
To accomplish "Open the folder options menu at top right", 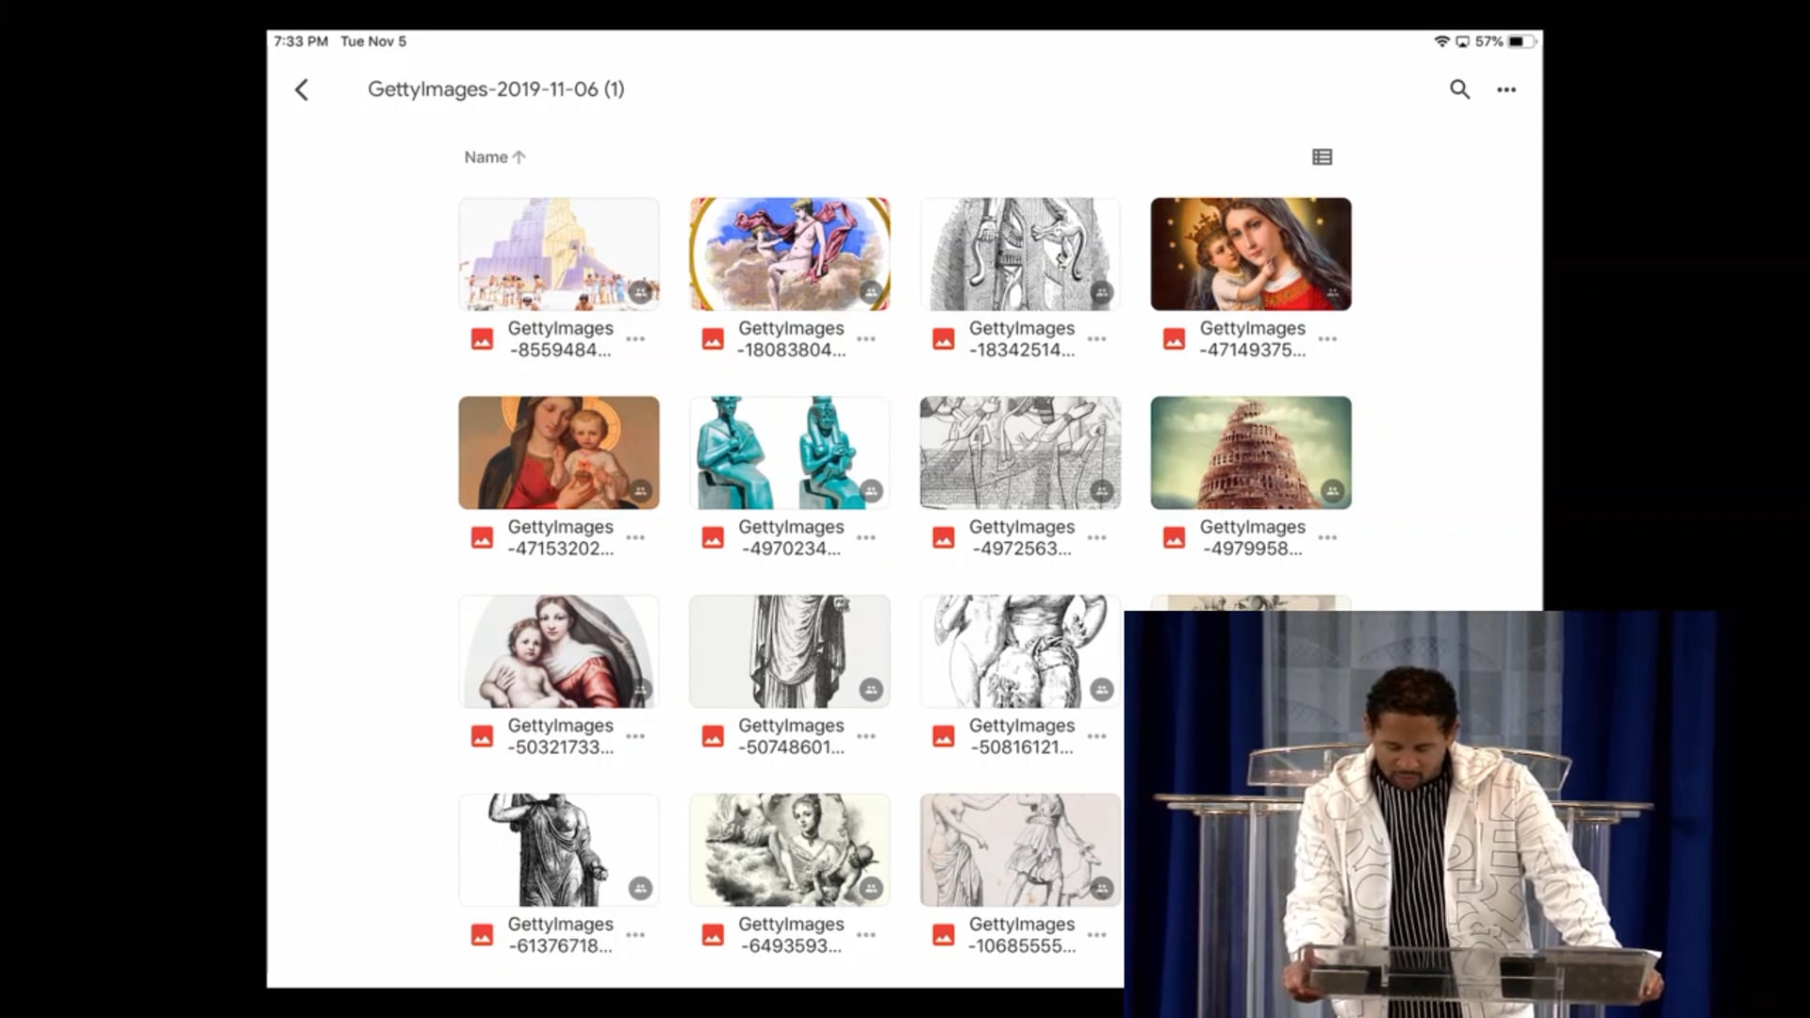I will click(1506, 90).
